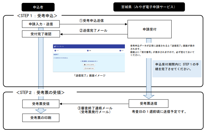
Task: Click the ①受考申込送信 label
Action: (x=91, y=21)
